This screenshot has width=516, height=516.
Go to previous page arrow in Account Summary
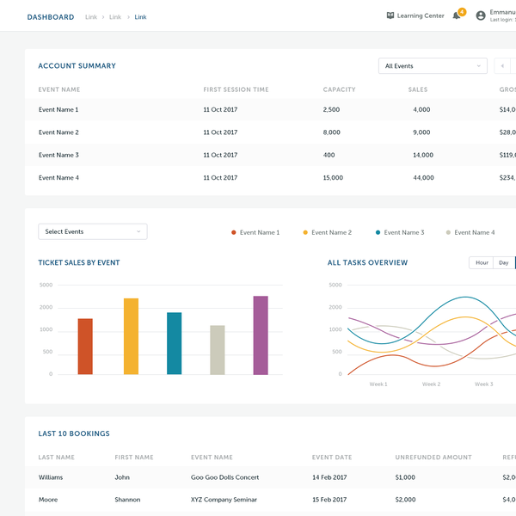tap(502, 66)
